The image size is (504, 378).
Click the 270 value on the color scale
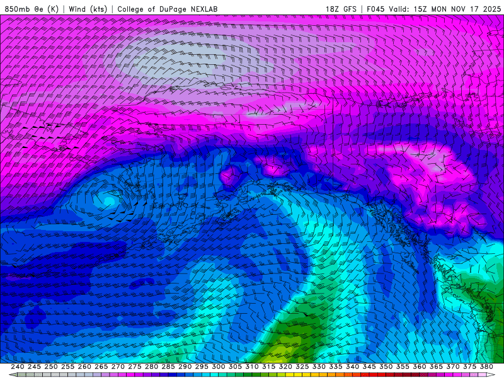(x=118, y=367)
